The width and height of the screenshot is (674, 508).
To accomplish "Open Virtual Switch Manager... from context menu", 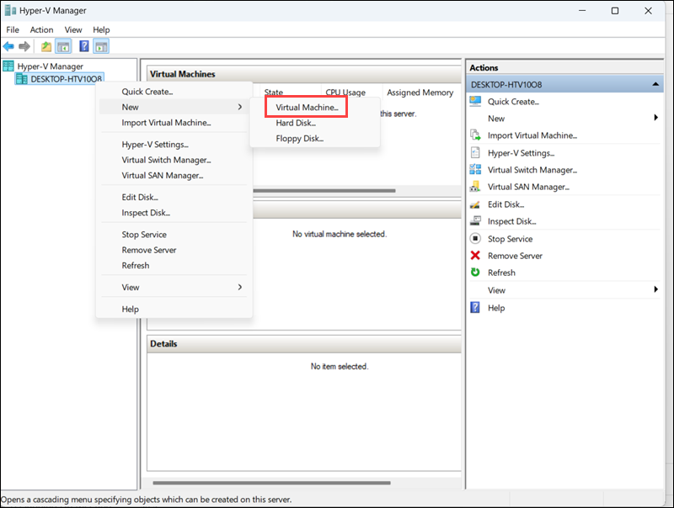I will pos(166,160).
